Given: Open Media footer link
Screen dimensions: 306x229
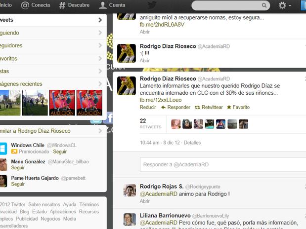Looking at the screenshot, I should [x=70, y=219].
